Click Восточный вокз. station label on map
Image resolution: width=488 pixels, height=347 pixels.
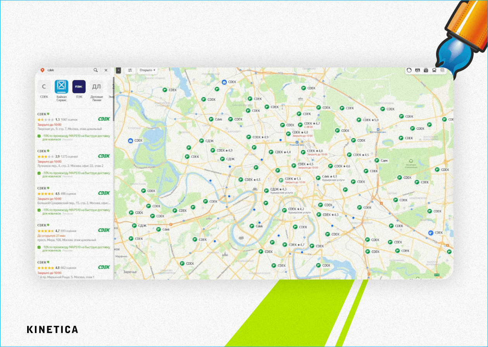click(x=378, y=132)
